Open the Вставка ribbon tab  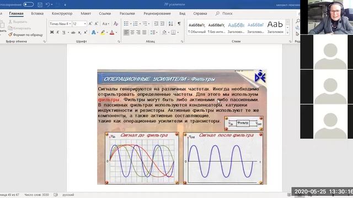(37, 13)
